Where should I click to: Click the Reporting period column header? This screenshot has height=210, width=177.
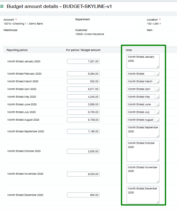[17, 50]
